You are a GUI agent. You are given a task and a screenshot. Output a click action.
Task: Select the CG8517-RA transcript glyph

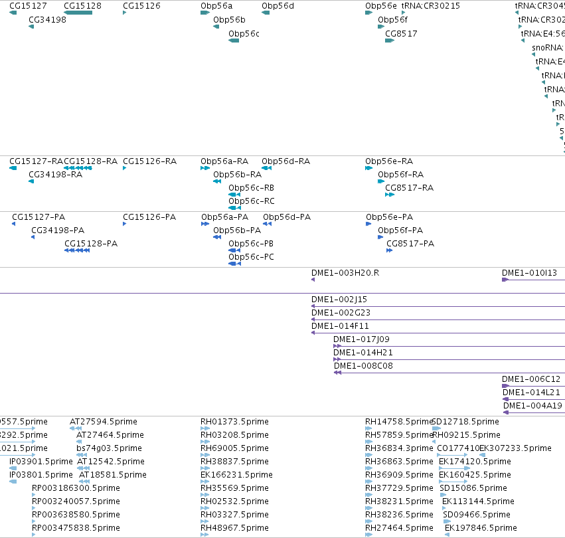coord(390,195)
